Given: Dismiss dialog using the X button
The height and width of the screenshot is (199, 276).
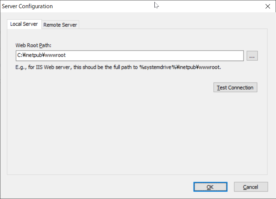Looking at the screenshot, I should (x=267, y=6).
